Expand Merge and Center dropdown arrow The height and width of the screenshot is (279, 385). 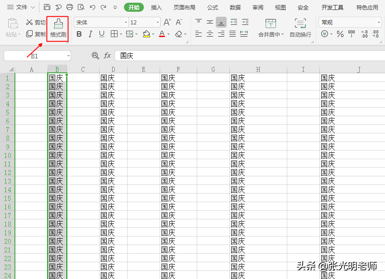(x=282, y=34)
